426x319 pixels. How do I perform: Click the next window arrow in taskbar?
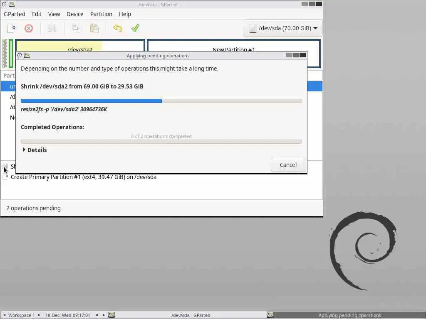pyautogui.click(x=104, y=315)
